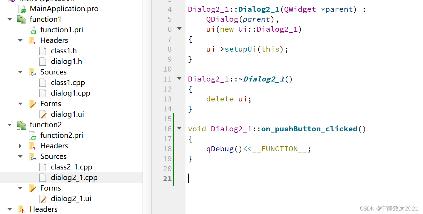Screen dimensions: 423x214
Task: Click the qDebug() call
Action: point(224,149)
